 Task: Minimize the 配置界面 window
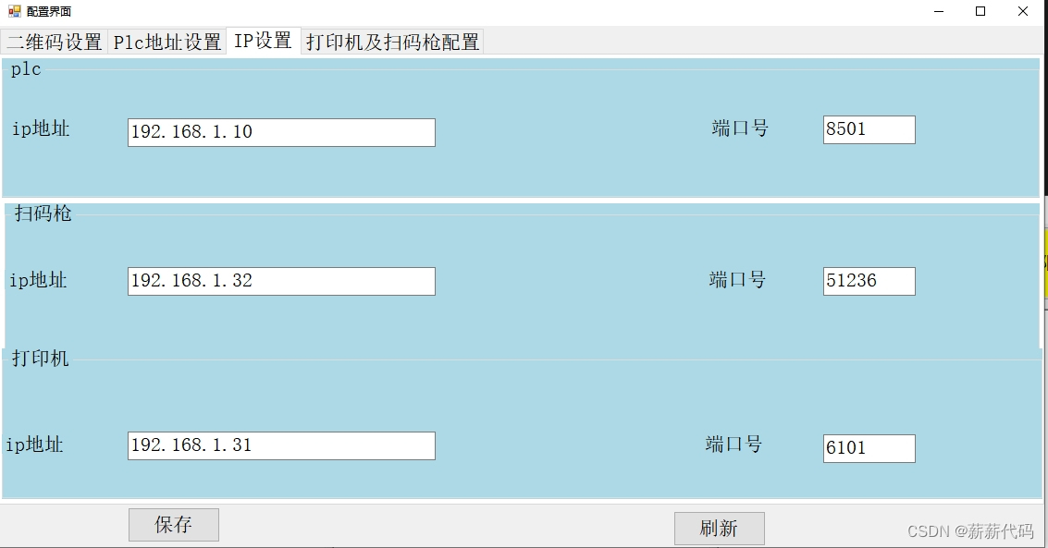coord(937,11)
